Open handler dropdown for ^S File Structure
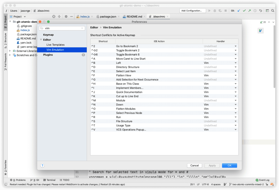The image size is (279, 190). click(235, 121)
